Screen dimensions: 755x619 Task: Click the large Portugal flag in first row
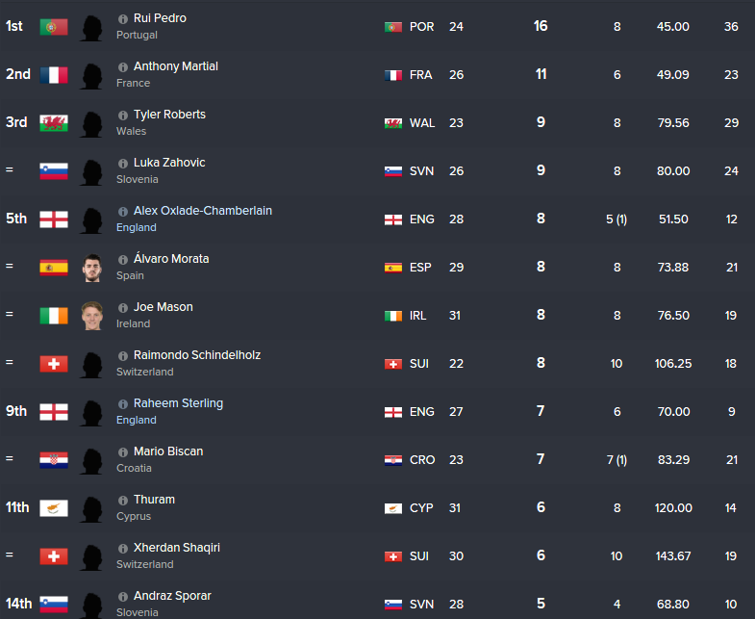coord(54,27)
